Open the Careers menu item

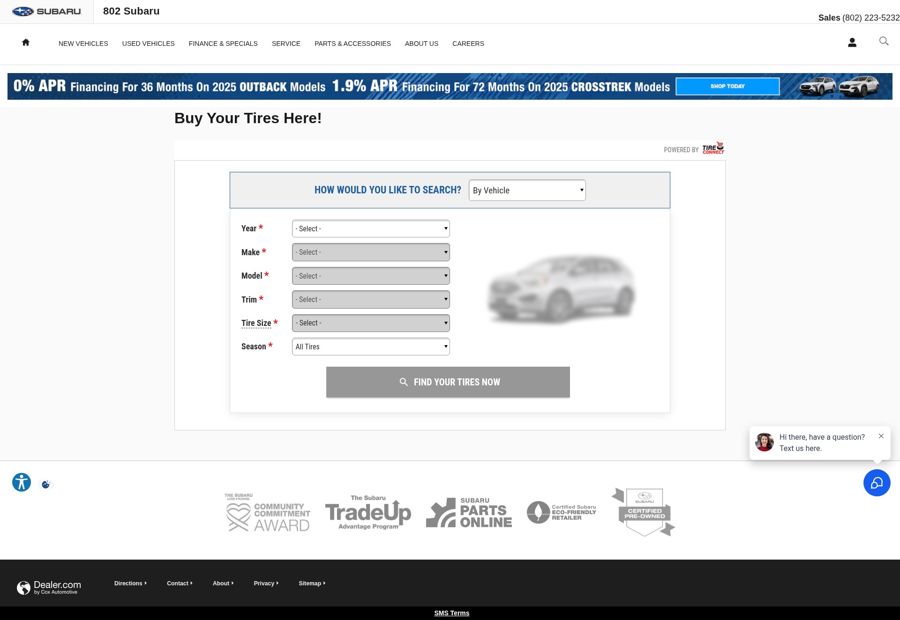coord(468,44)
